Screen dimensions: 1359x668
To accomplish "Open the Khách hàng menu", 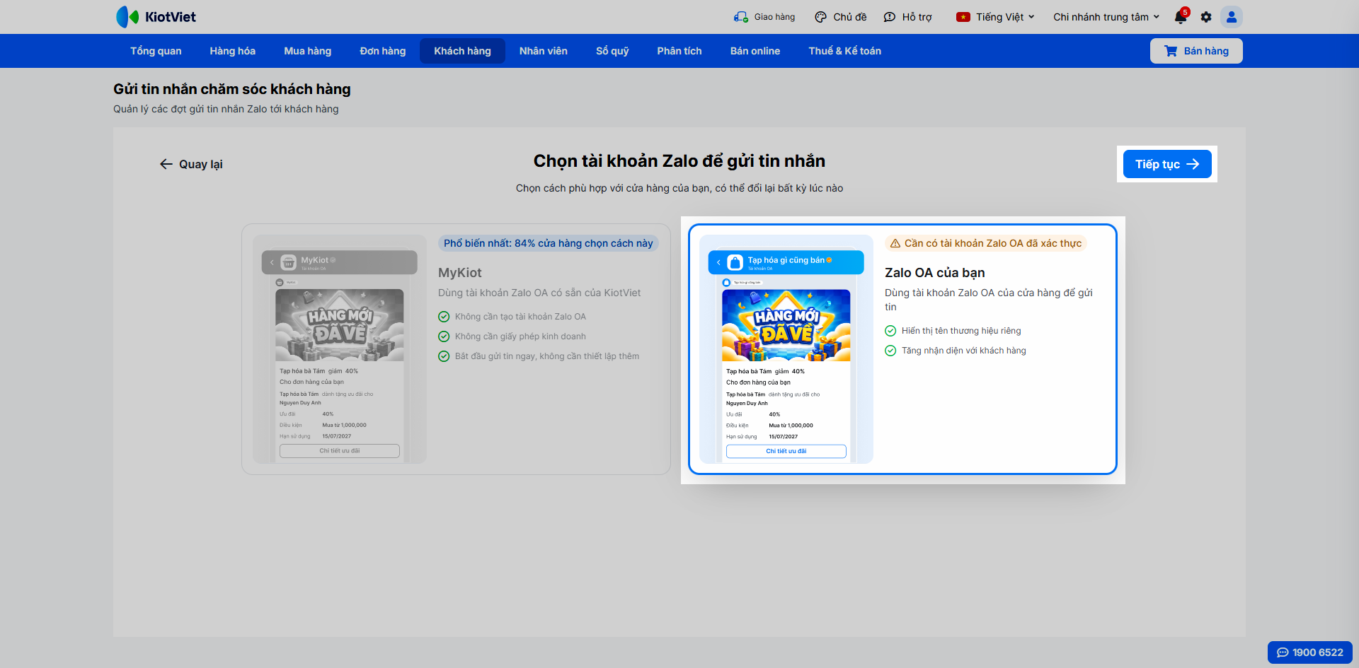I will click(x=462, y=51).
